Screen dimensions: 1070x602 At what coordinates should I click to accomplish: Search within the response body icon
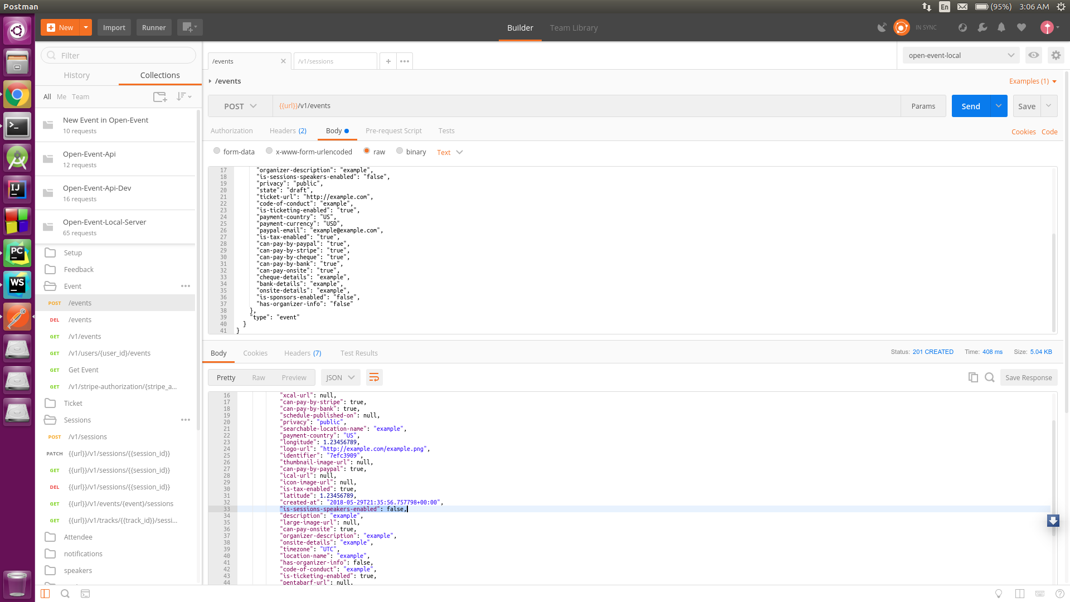990,377
